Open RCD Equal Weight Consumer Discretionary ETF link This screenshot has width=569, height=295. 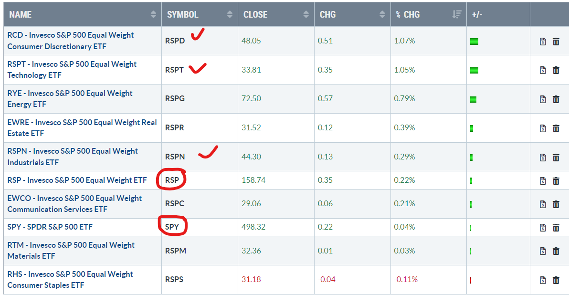pyautogui.click(x=70, y=41)
